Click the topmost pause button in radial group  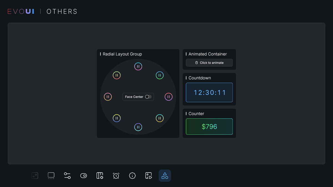point(138,66)
